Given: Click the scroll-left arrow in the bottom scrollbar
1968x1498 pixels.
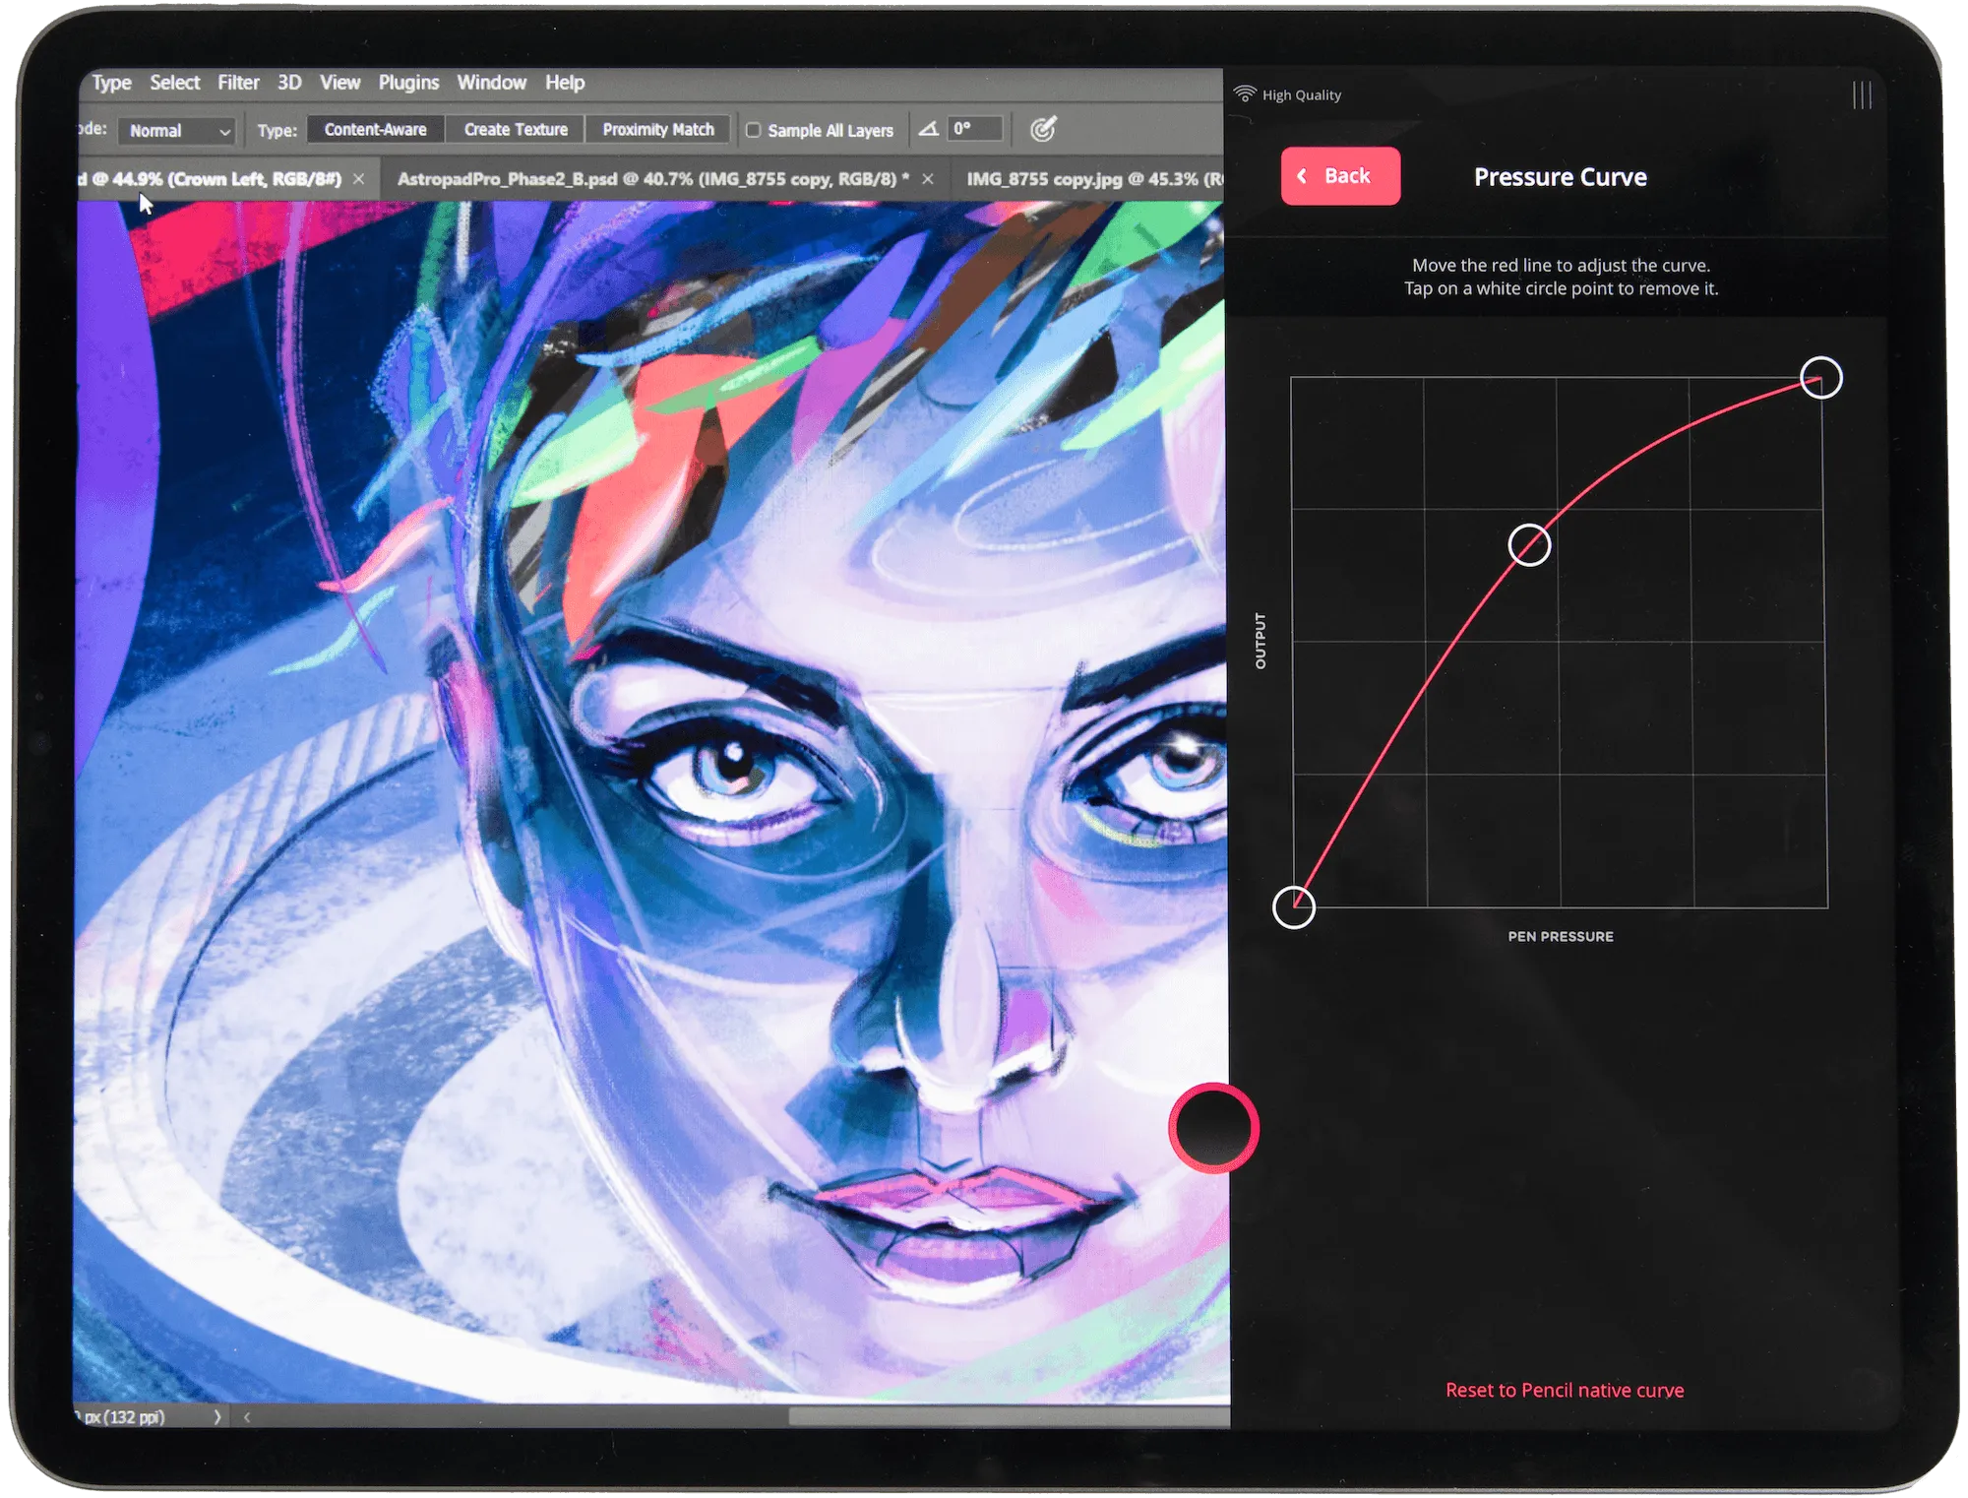Looking at the screenshot, I should pos(247,1417).
